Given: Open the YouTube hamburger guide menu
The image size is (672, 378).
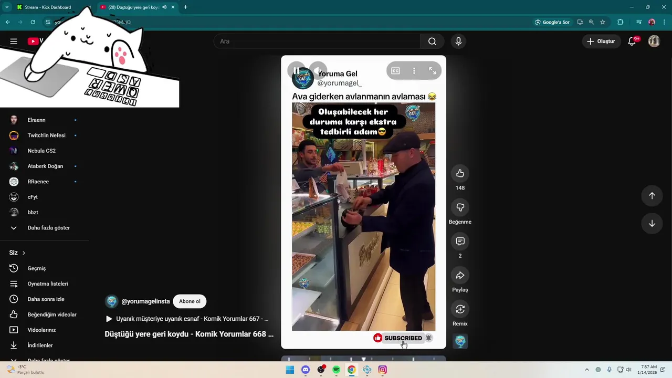Looking at the screenshot, I should [x=14, y=41].
